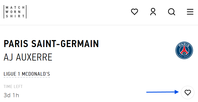
Task: Go home via the Match Worn Shirt logo
Action: (x=15, y=12)
